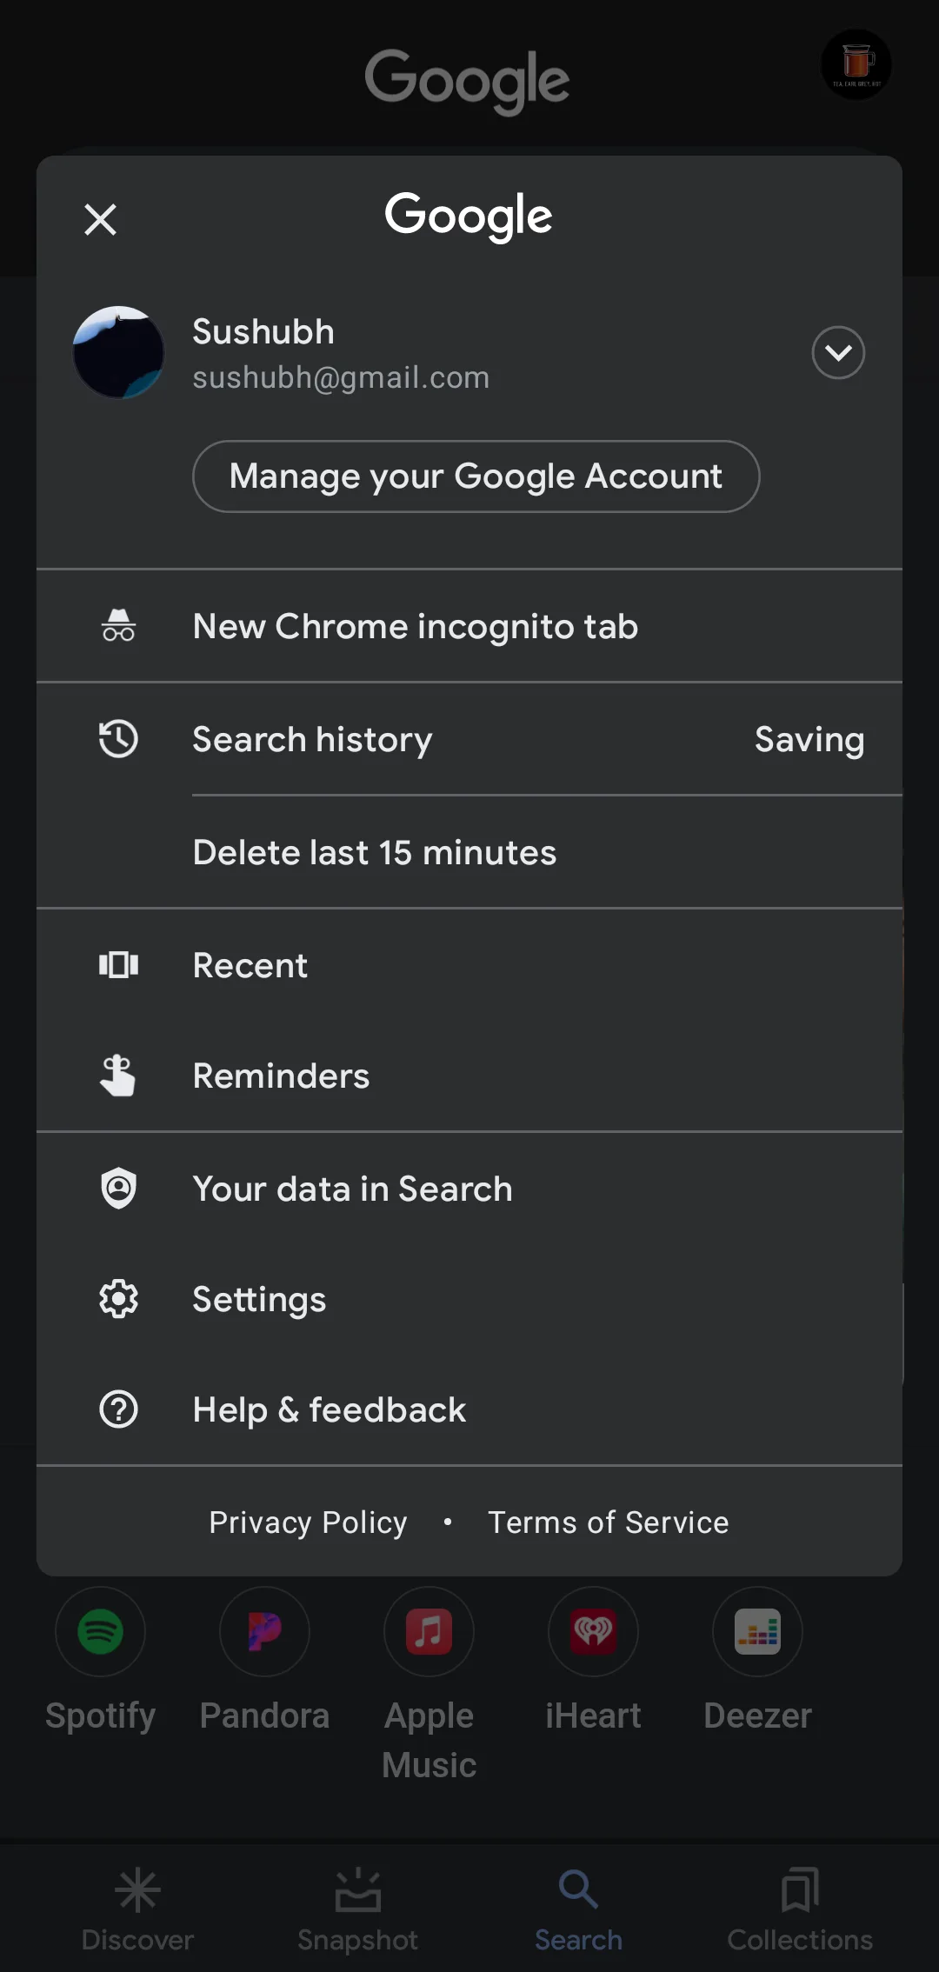
Task: Switch to the Discover tab
Action: coord(137,1909)
